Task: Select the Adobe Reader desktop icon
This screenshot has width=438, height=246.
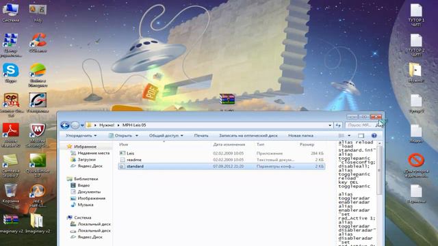Action: tap(11, 135)
